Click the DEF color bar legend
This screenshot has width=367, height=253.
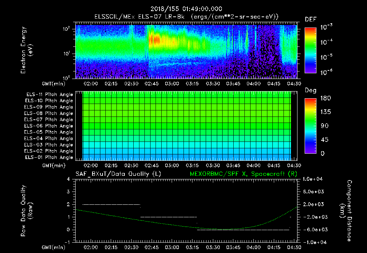(310, 50)
